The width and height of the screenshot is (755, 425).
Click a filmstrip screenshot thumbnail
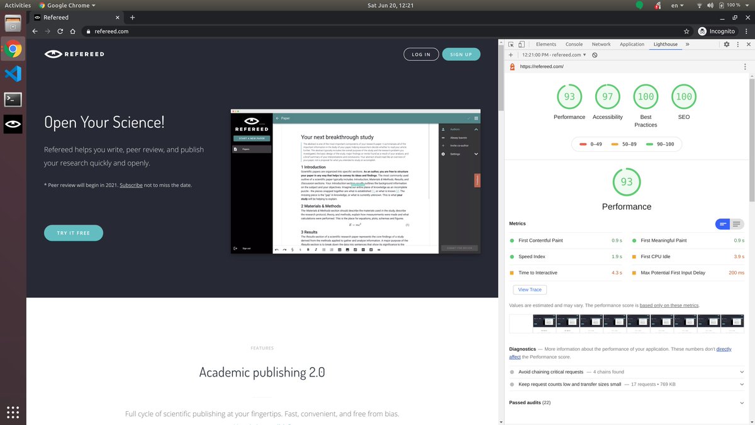tap(545, 322)
